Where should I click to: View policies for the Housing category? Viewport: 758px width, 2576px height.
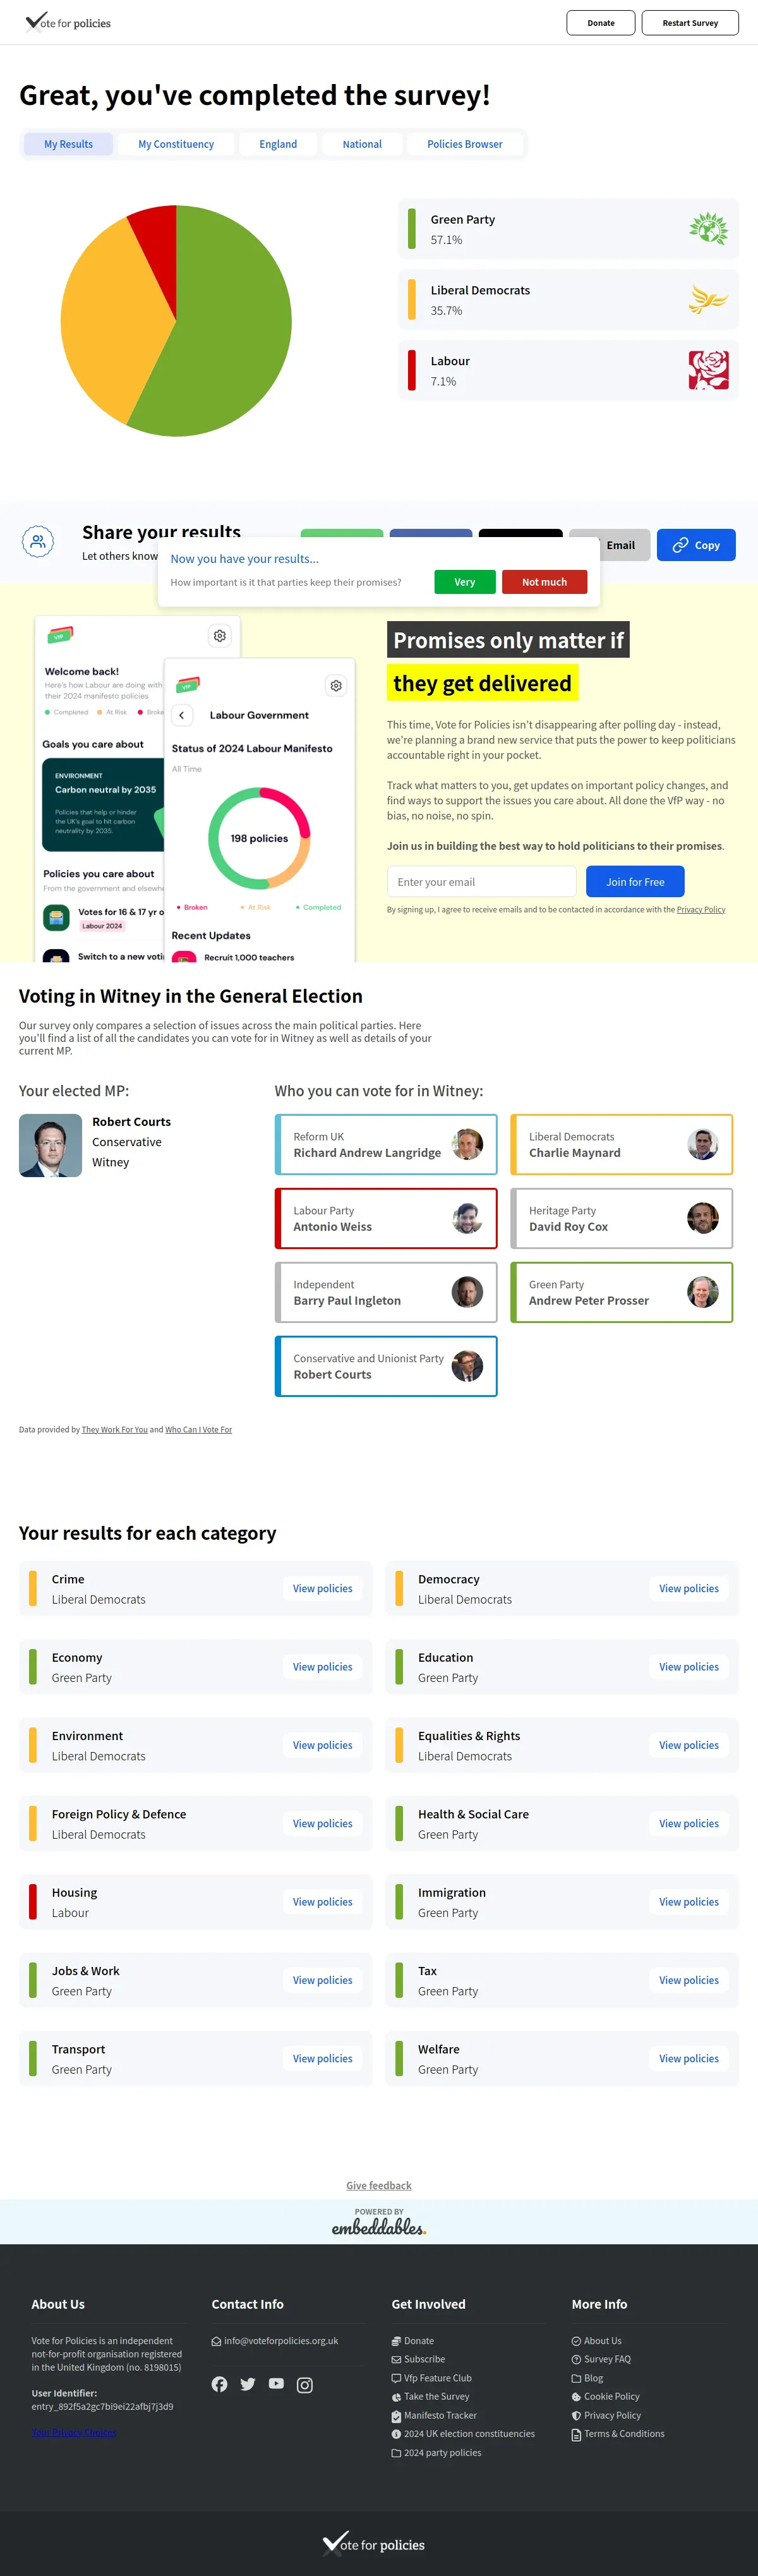[322, 1902]
